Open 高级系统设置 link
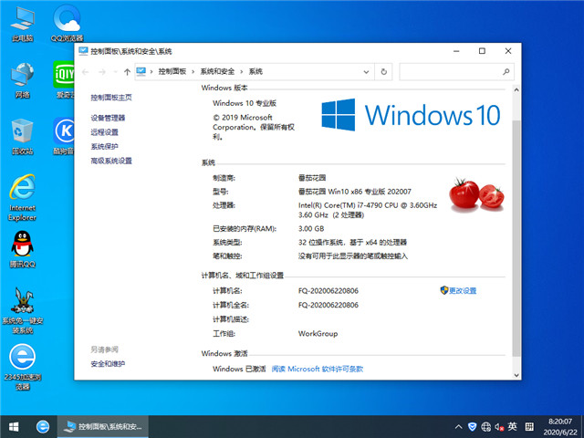584x438 pixels. point(111,161)
